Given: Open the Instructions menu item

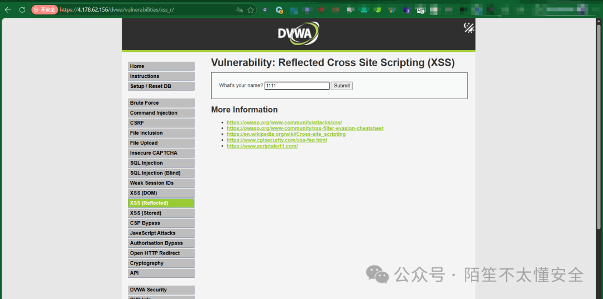Looking at the screenshot, I should [161, 76].
